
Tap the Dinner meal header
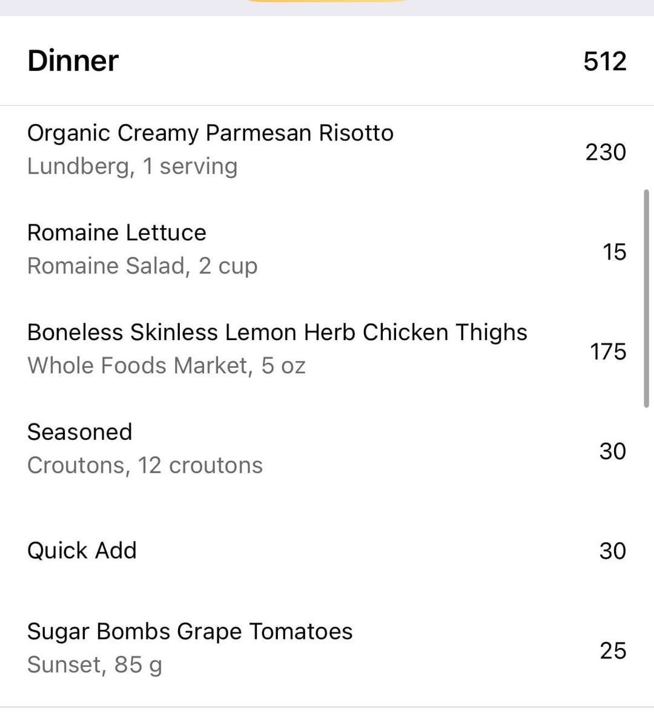tap(73, 61)
